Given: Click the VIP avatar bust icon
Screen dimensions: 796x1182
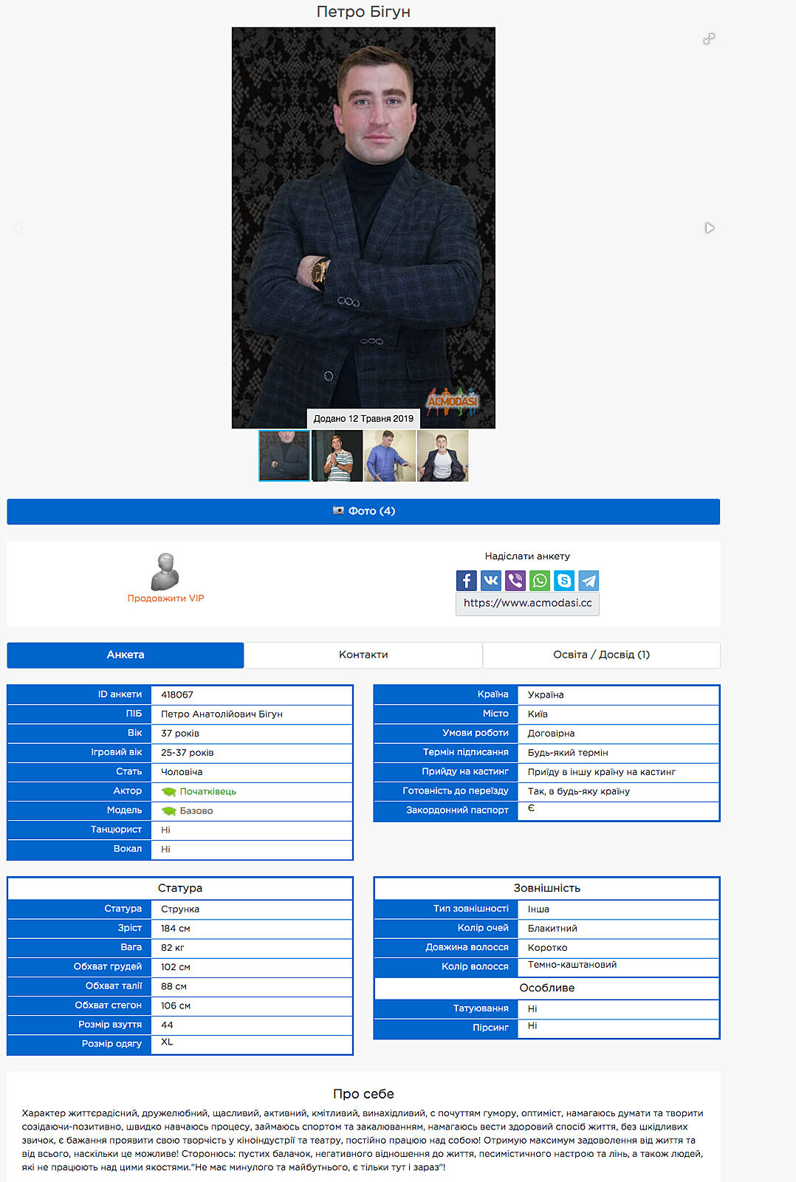Looking at the screenshot, I should [165, 572].
